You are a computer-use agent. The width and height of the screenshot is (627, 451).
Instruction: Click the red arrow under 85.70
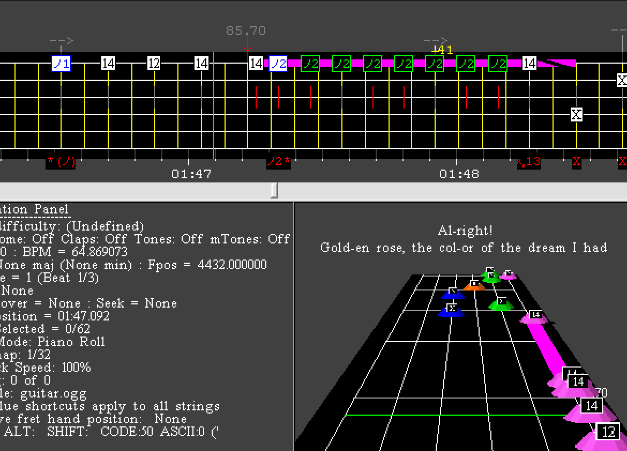248,43
